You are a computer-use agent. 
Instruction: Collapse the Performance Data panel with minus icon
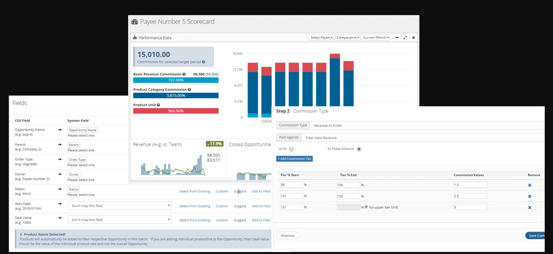click(x=397, y=38)
